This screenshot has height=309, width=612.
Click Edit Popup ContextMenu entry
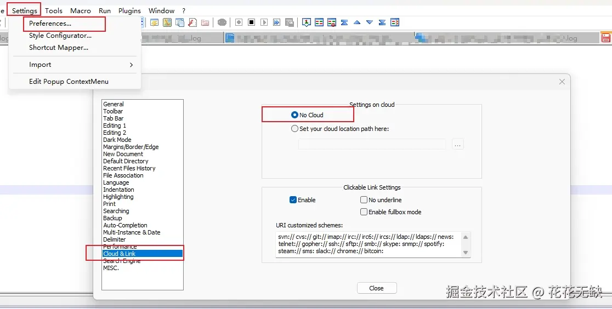tap(69, 82)
